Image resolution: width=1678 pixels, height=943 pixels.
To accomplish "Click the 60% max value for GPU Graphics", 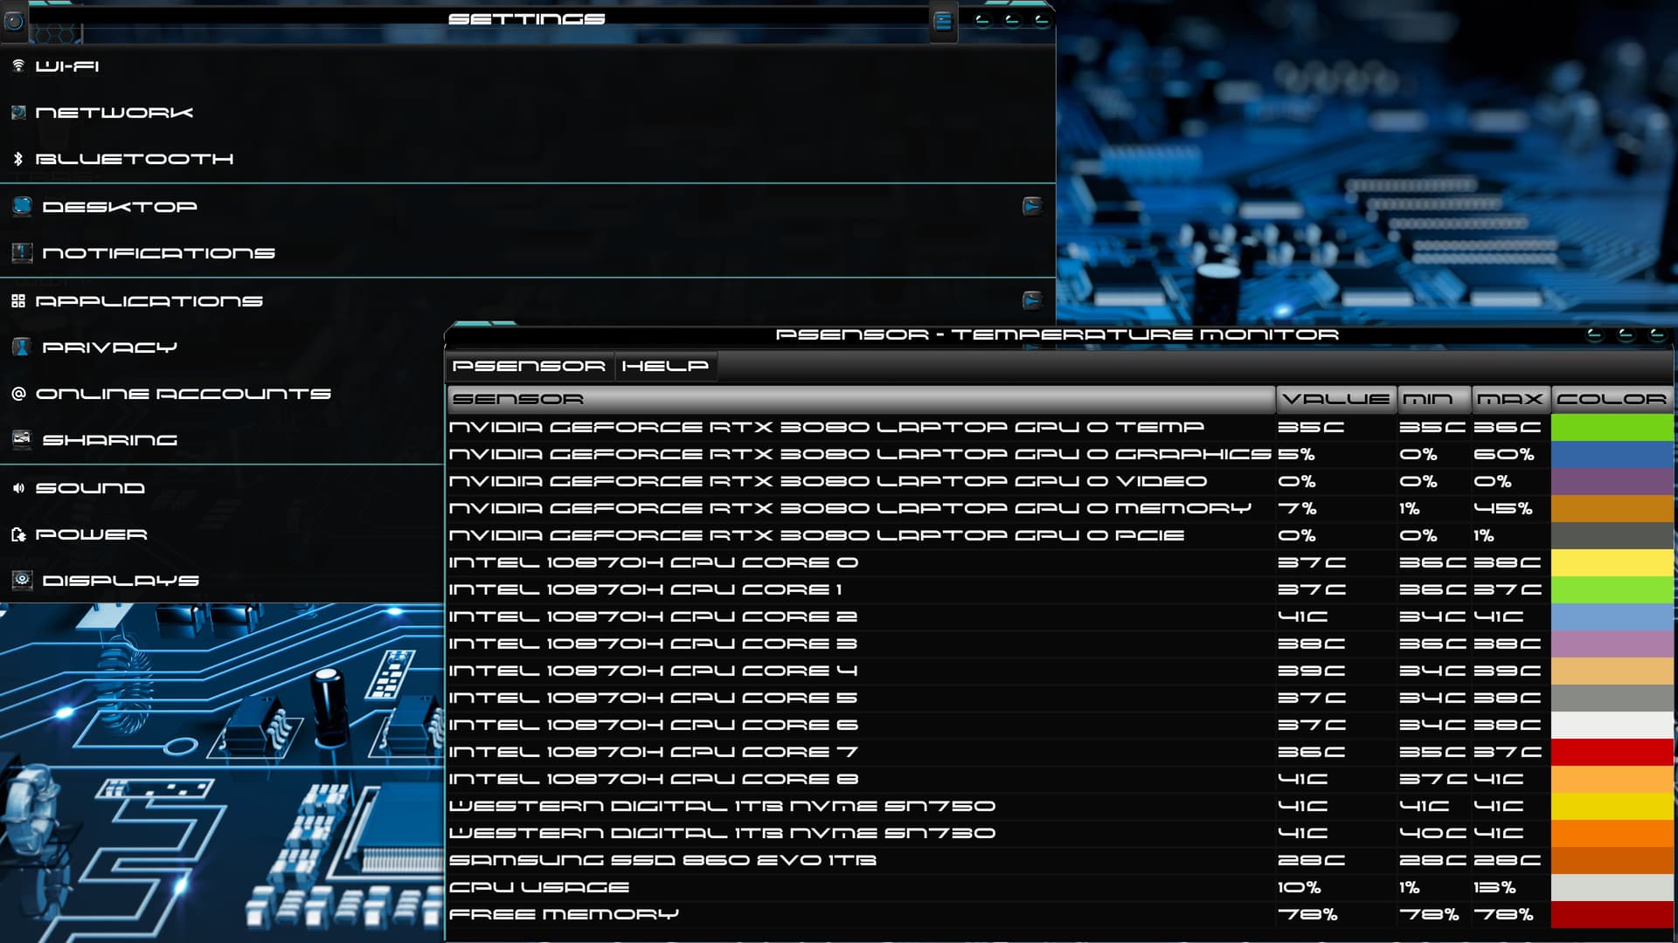I will coord(1503,454).
